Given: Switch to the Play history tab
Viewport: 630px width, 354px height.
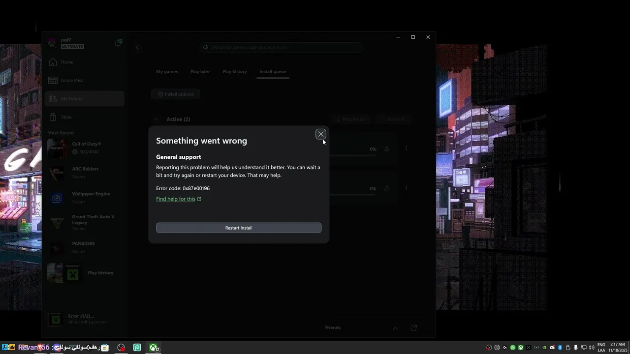Looking at the screenshot, I should [235, 71].
